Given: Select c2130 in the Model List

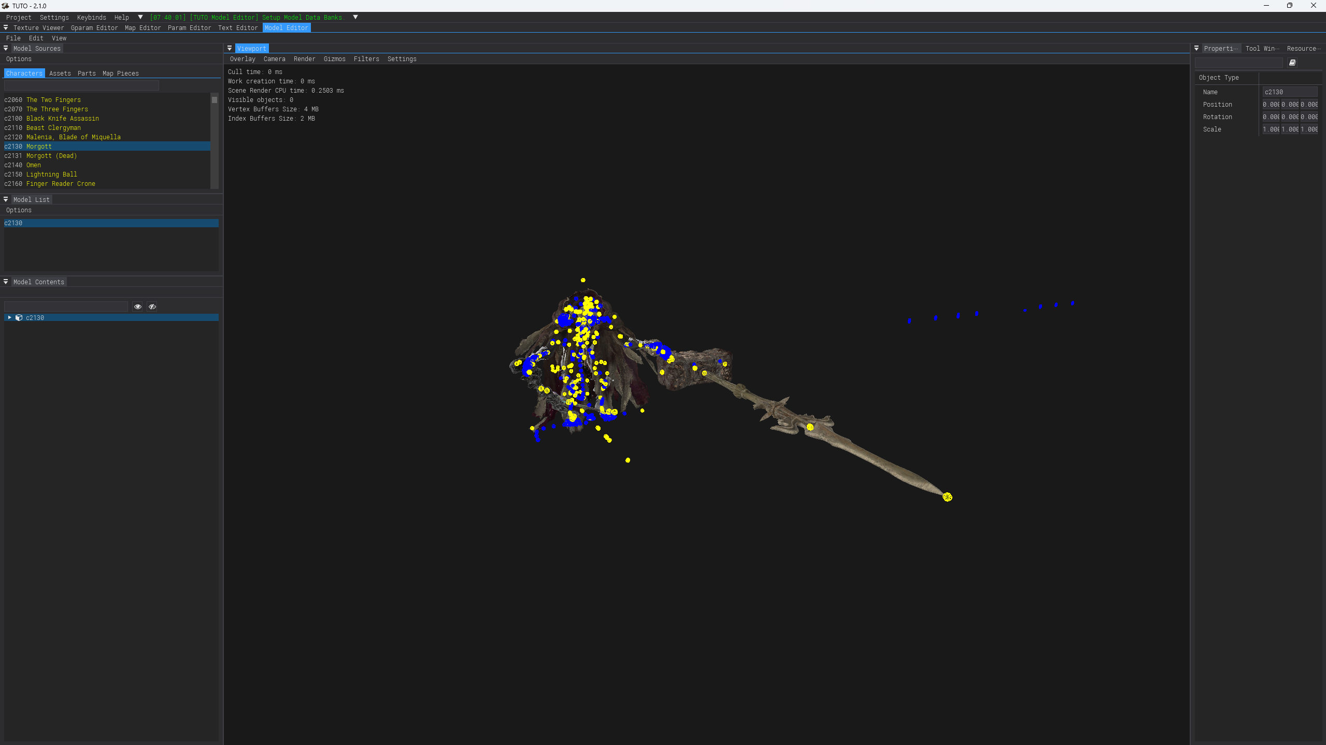Looking at the screenshot, I should click(111, 223).
